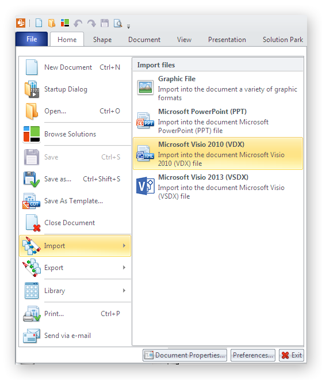Click the Print printer icon
322x380 pixels.
(32, 314)
